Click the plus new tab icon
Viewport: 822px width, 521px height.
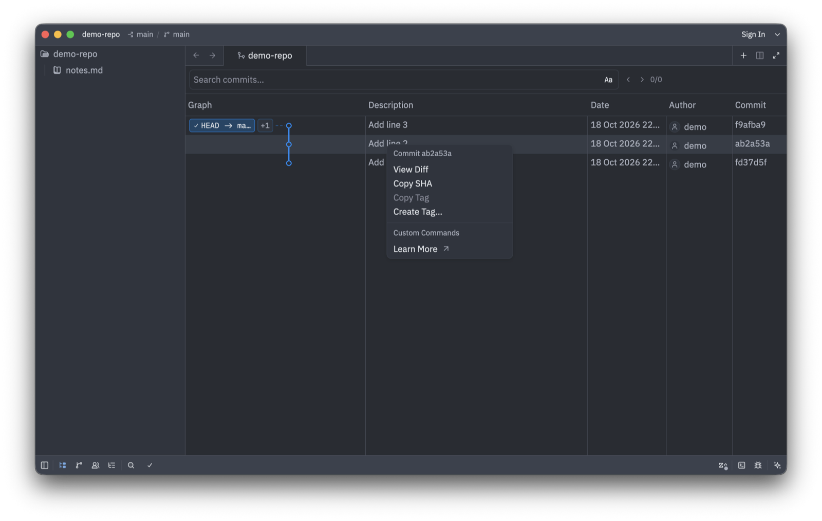click(743, 55)
